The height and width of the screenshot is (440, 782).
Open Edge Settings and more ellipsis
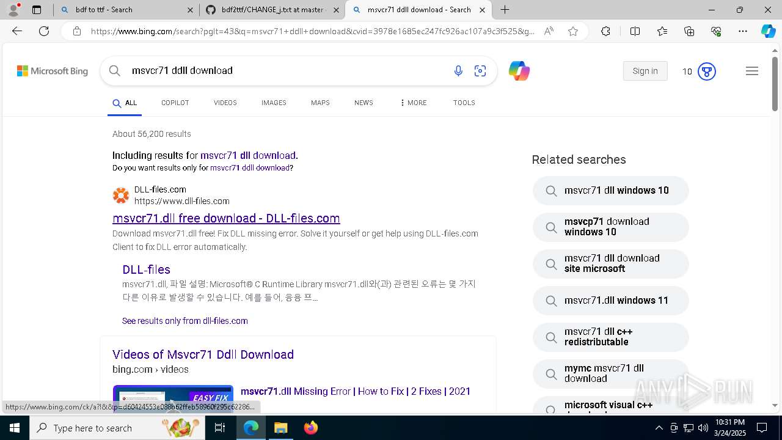click(743, 31)
